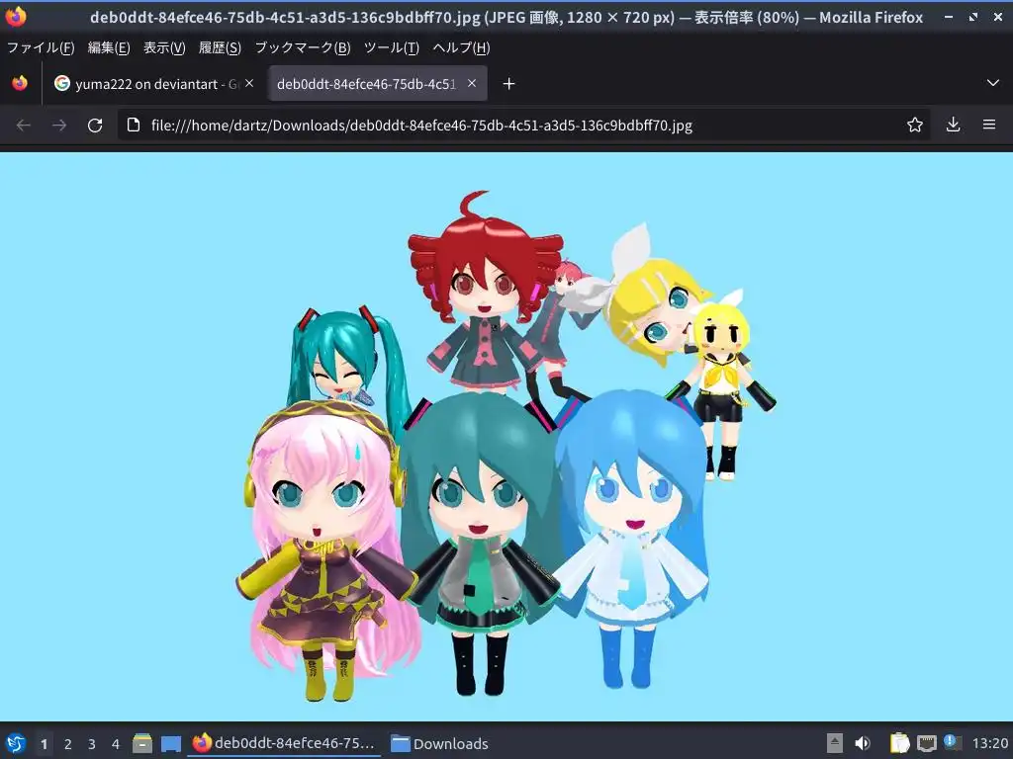Image resolution: width=1013 pixels, height=759 pixels.
Task: Maximize the Firefox window
Action: coord(973,18)
